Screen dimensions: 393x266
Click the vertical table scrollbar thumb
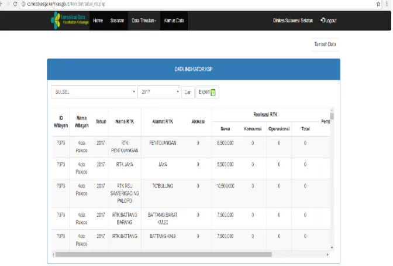332,116
